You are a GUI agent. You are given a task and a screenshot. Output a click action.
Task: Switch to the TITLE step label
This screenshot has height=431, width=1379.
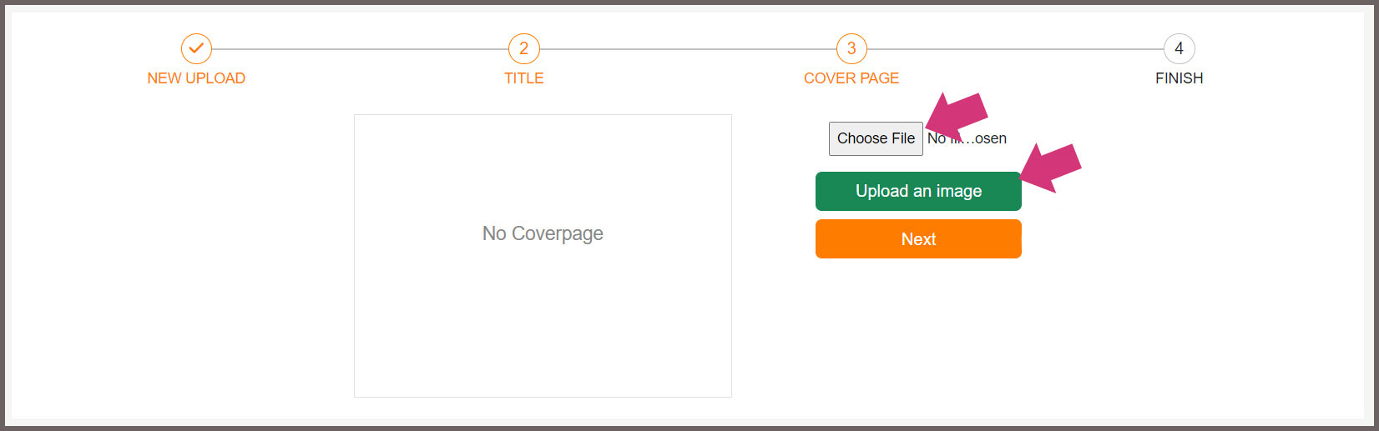tap(523, 78)
